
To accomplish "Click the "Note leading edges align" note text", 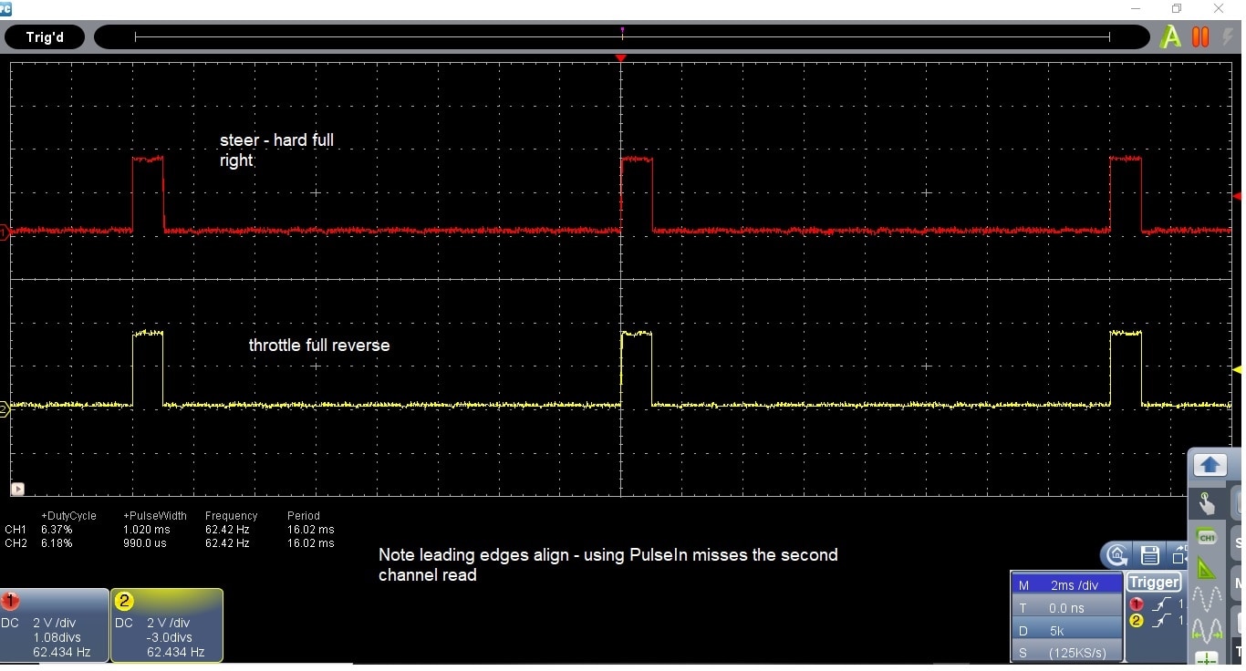I will pos(607,564).
